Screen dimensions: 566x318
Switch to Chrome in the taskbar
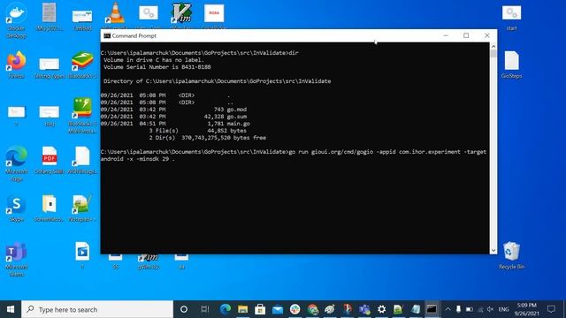[x=312, y=309]
